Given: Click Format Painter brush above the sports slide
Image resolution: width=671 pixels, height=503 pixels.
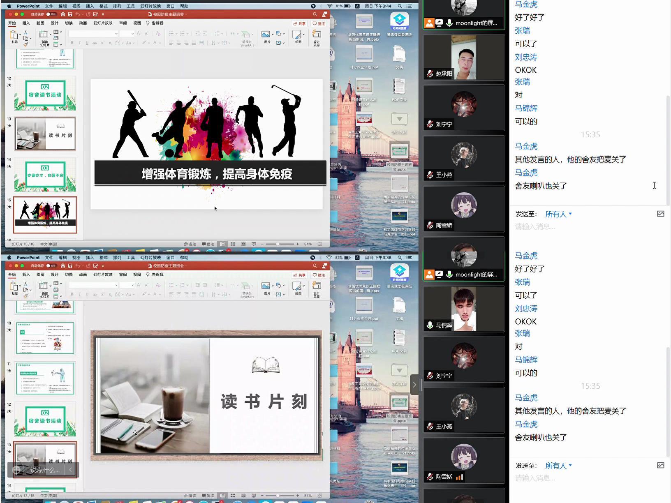Looking at the screenshot, I should (25, 44).
